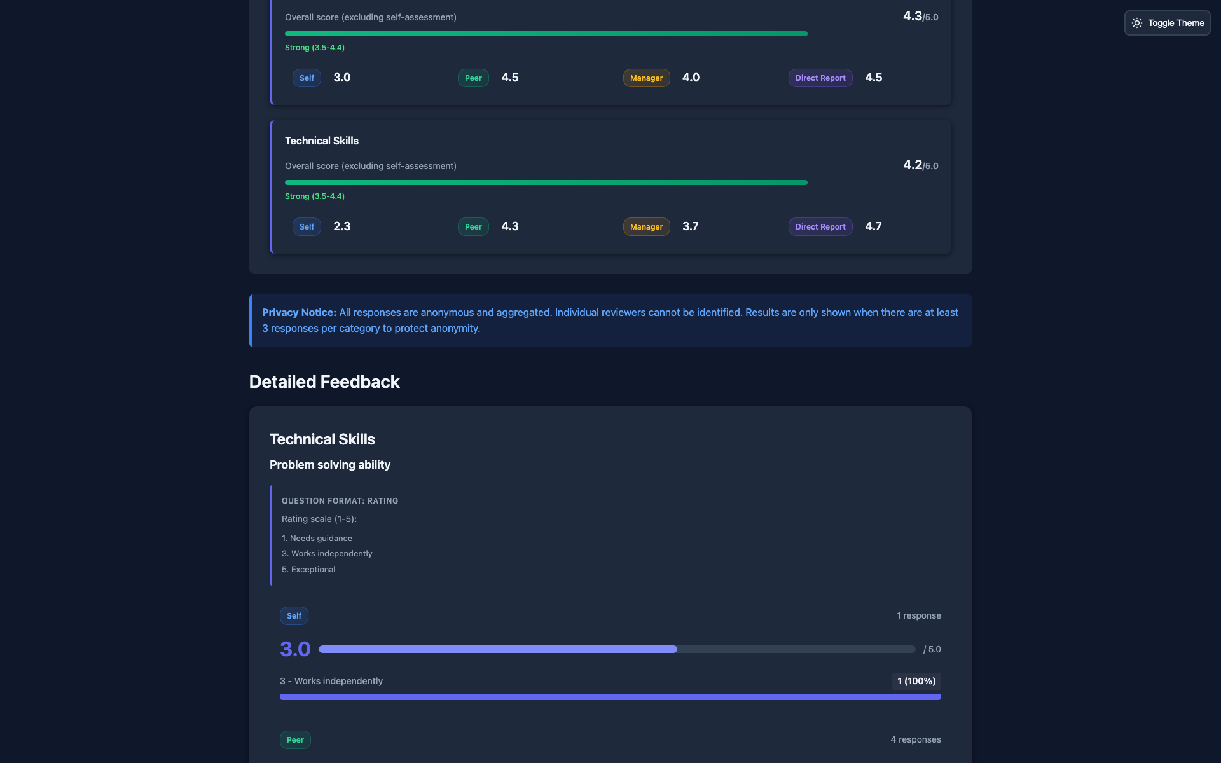Select the Self badge in the top score card
The width and height of the screenshot is (1221, 763).
coord(306,78)
